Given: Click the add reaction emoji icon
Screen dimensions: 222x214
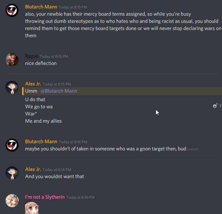Looking at the screenshot, I should 215,106.
